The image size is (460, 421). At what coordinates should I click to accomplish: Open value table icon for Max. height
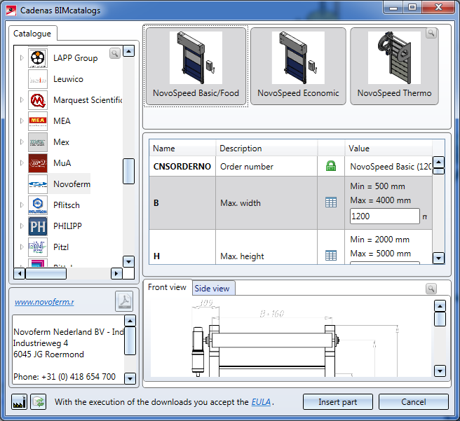point(331,256)
